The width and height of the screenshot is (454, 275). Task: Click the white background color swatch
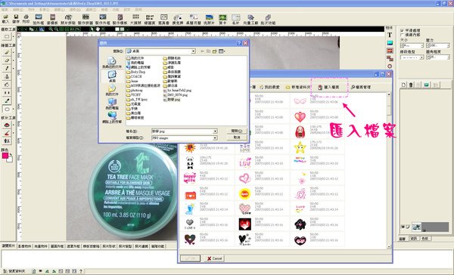(10, 159)
